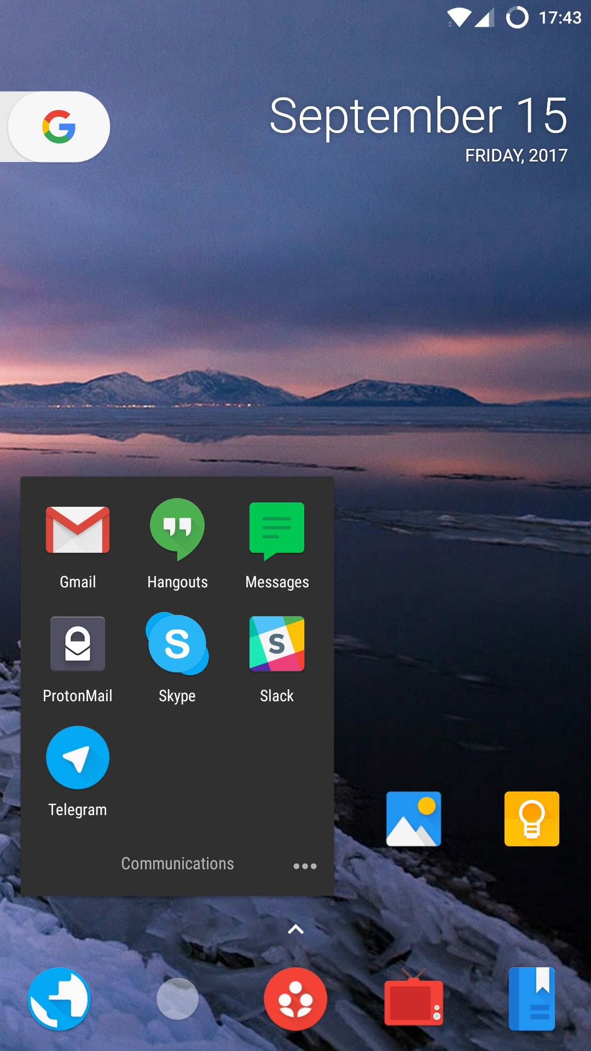Open folder options three-dot menu
This screenshot has height=1051, width=591.
pyautogui.click(x=305, y=866)
